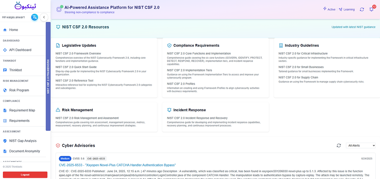Open the All Alerts dropdown
The width and height of the screenshot is (380, 179).
pos(361,145)
